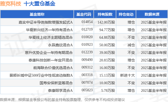
Task: Select fund name 国寿安保新蓝筹混合
Action: coord(56,83)
